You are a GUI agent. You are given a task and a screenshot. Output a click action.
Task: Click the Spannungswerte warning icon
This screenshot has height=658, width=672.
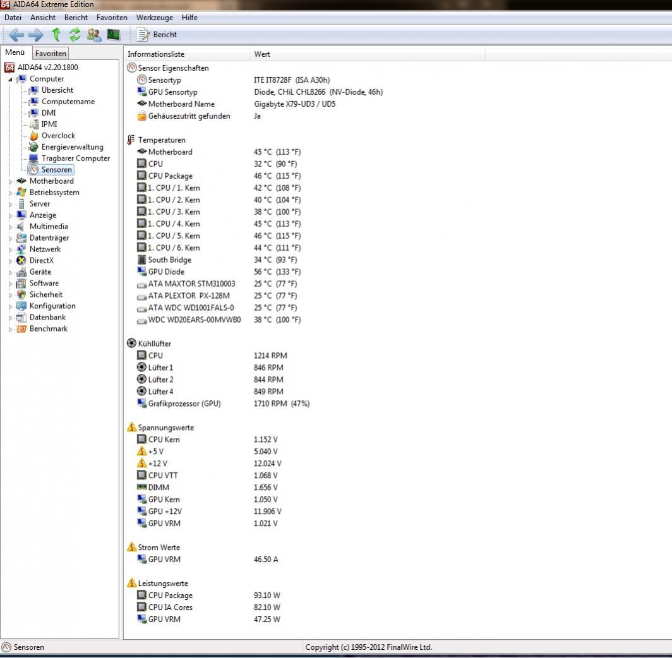[x=131, y=427]
